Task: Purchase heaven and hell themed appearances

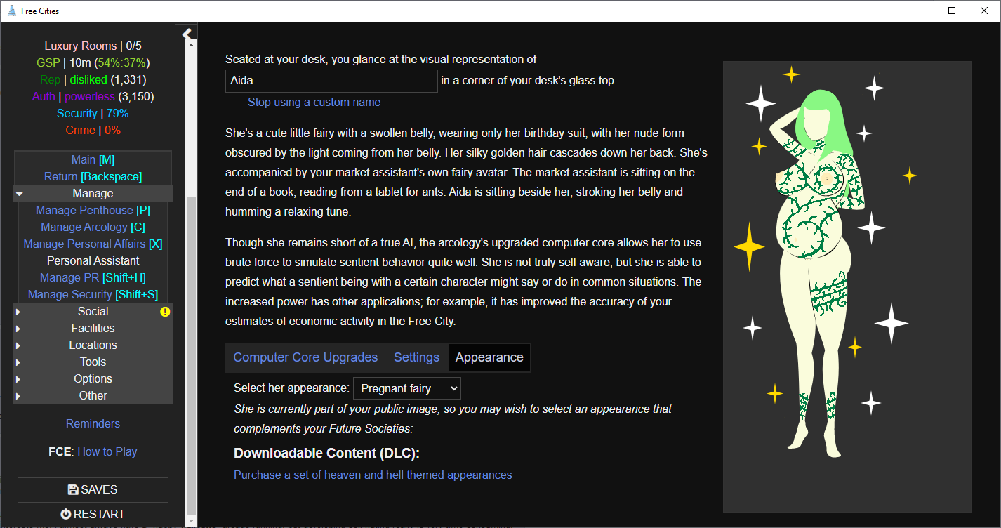Action: coord(373,475)
